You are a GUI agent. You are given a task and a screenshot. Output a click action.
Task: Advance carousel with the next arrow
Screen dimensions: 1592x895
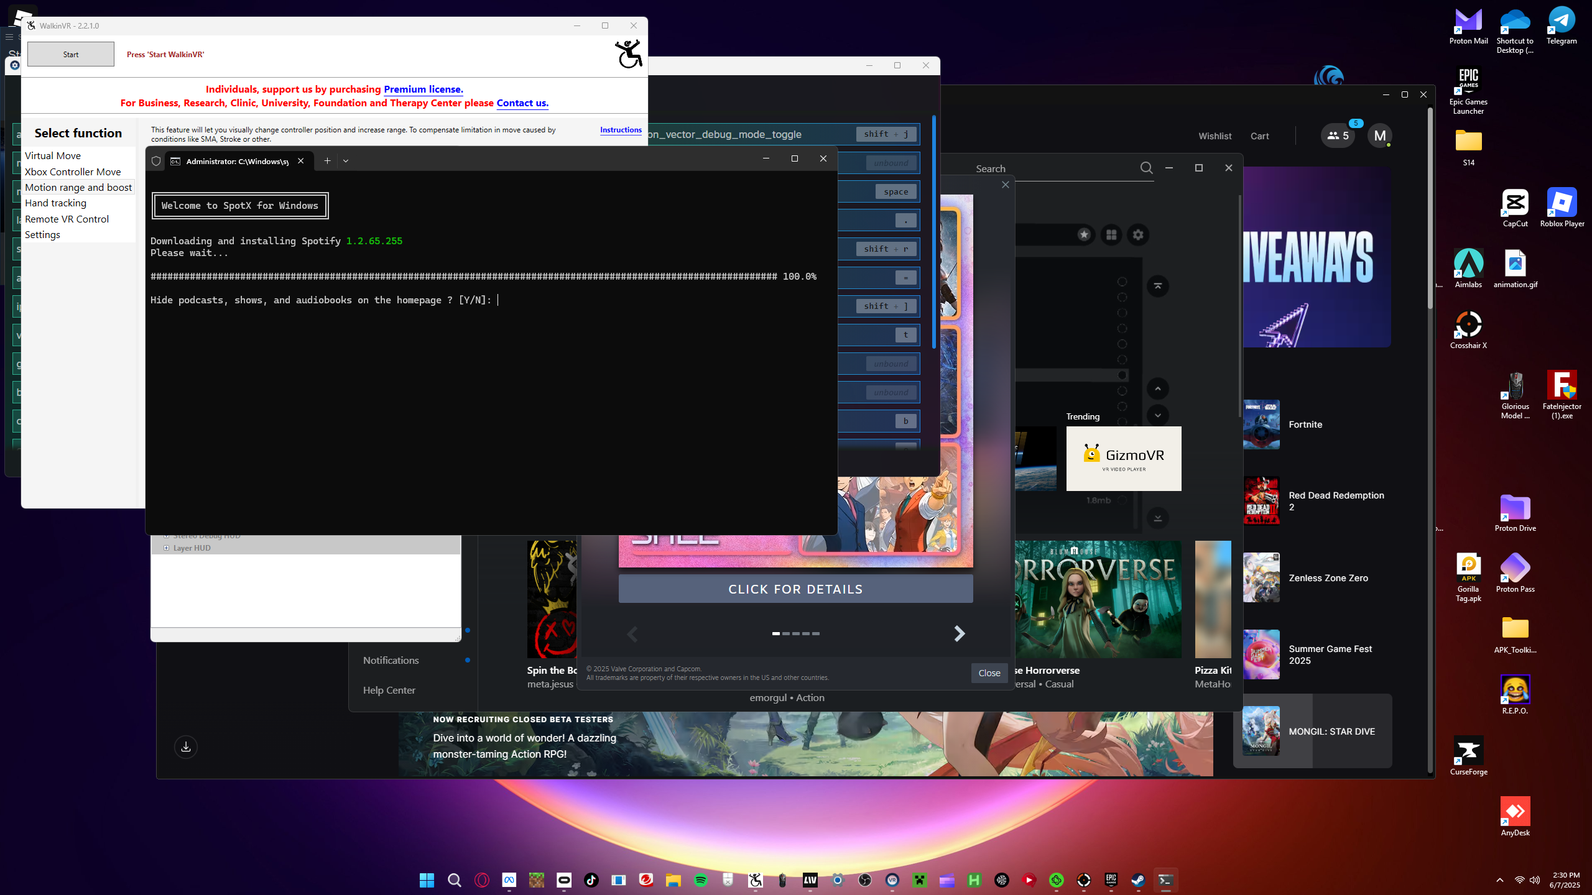[x=960, y=633]
